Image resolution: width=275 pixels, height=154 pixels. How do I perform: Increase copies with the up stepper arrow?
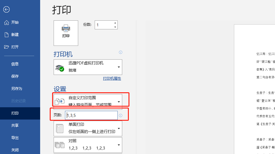coord(115,23)
